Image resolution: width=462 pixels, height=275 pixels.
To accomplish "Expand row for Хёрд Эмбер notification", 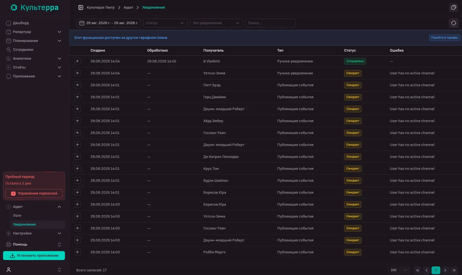I will (77, 121).
